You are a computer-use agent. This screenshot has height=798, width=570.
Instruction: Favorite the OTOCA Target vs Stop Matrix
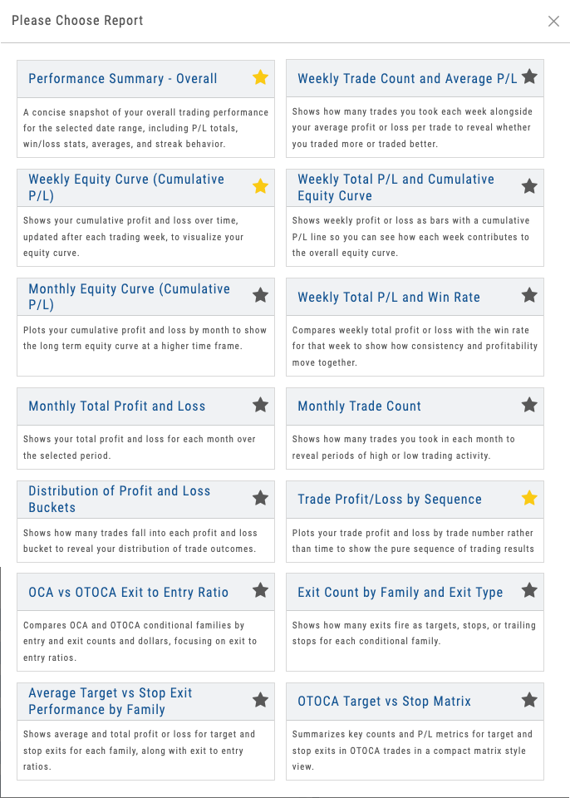coord(529,700)
